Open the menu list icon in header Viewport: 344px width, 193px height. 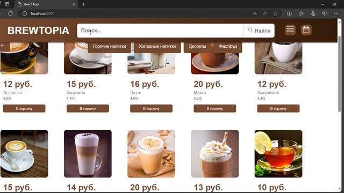[290, 30]
